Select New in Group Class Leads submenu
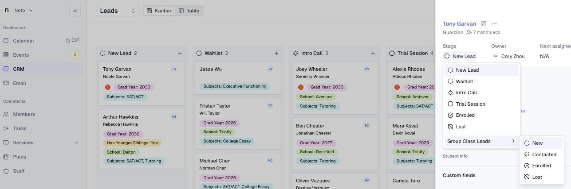The image size is (571, 189). (542, 143)
